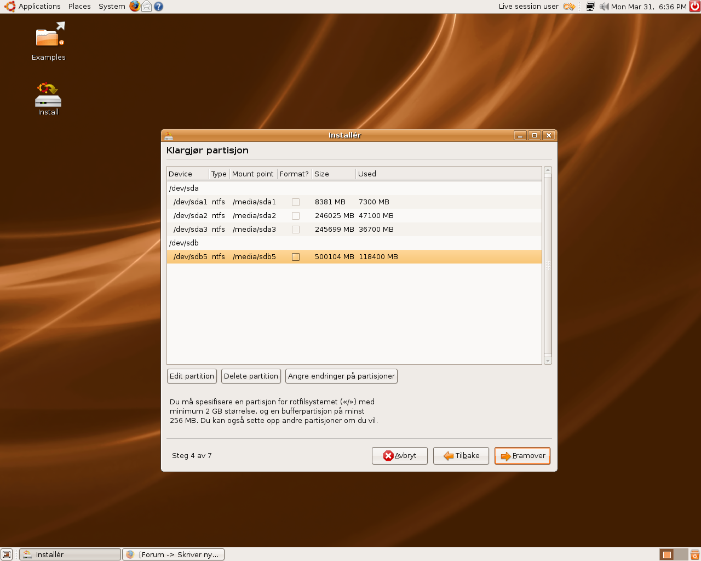
Task: Switch to the Forum Firefox taskbar window
Action: point(173,554)
